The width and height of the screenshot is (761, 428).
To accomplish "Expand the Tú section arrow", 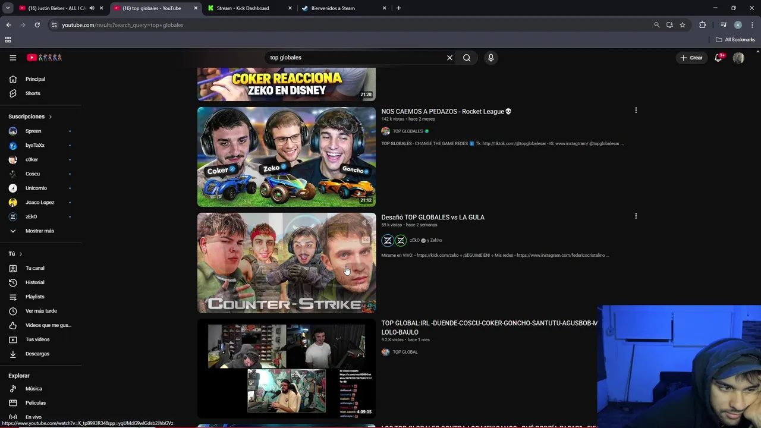I will pos(20,254).
